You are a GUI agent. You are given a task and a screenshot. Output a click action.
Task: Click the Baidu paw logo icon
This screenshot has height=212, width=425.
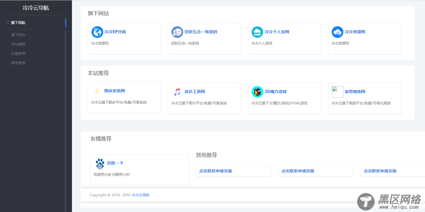click(100, 163)
